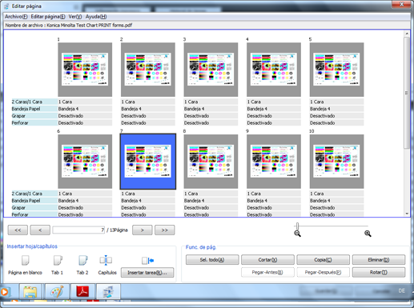
Task: Open the Editar página menu
Action: [48, 17]
